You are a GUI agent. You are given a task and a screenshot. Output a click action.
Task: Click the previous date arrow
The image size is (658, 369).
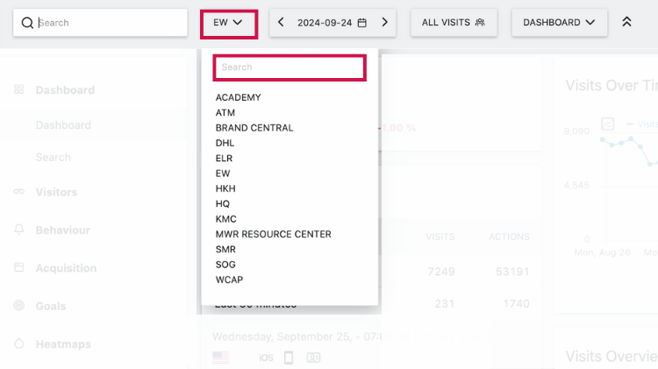[281, 23]
